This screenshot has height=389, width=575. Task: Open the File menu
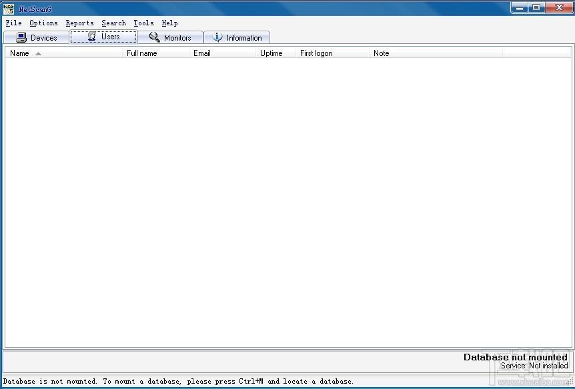[x=13, y=23]
